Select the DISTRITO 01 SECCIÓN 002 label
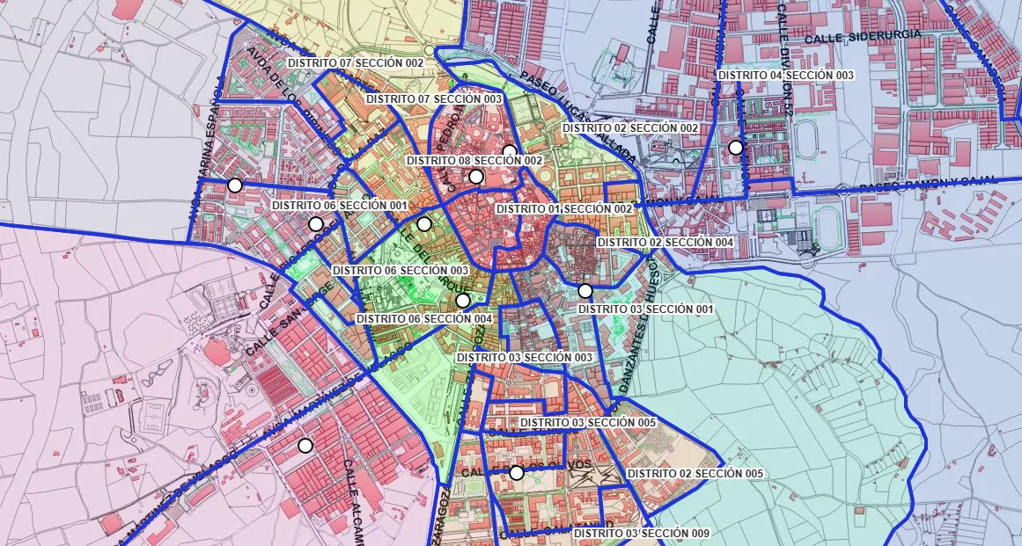 [x=566, y=210]
